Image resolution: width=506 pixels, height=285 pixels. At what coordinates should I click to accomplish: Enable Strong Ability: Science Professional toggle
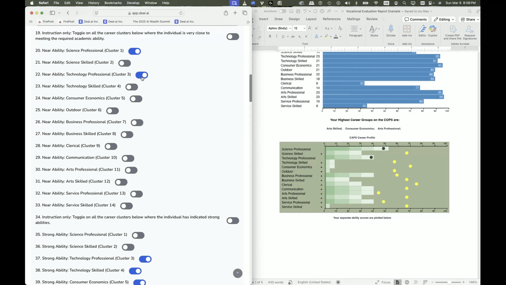(x=138, y=235)
